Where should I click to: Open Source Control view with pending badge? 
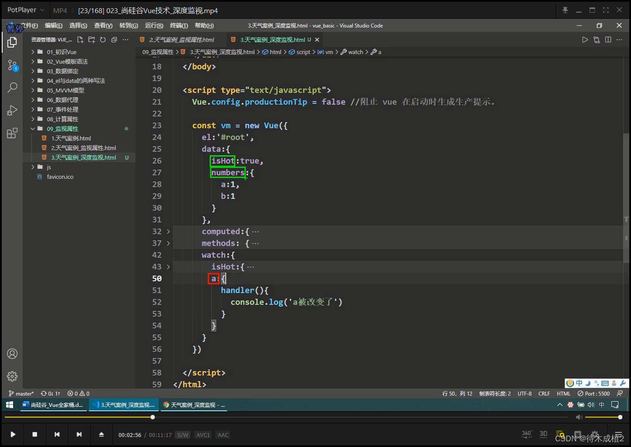(x=12, y=66)
